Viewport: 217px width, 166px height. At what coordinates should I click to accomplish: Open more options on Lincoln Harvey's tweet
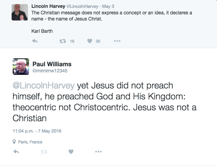coord(117,41)
